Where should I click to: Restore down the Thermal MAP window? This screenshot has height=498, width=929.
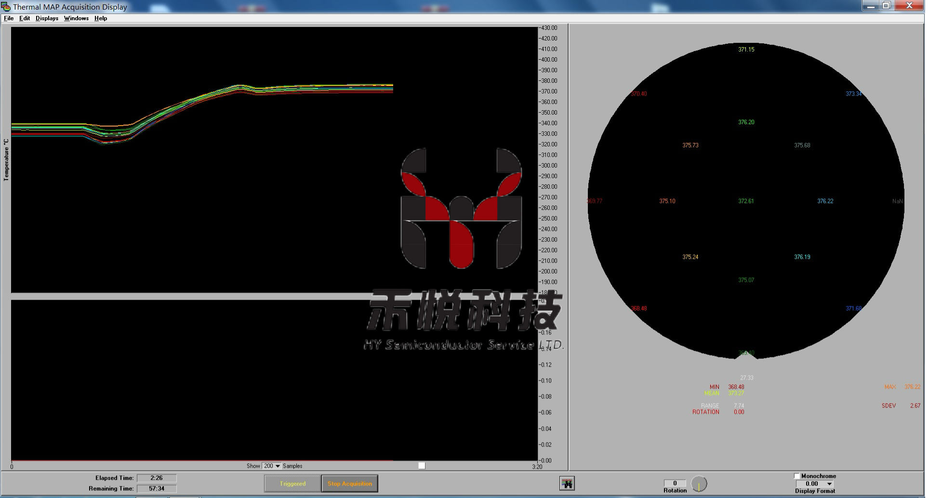pyautogui.click(x=887, y=6)
